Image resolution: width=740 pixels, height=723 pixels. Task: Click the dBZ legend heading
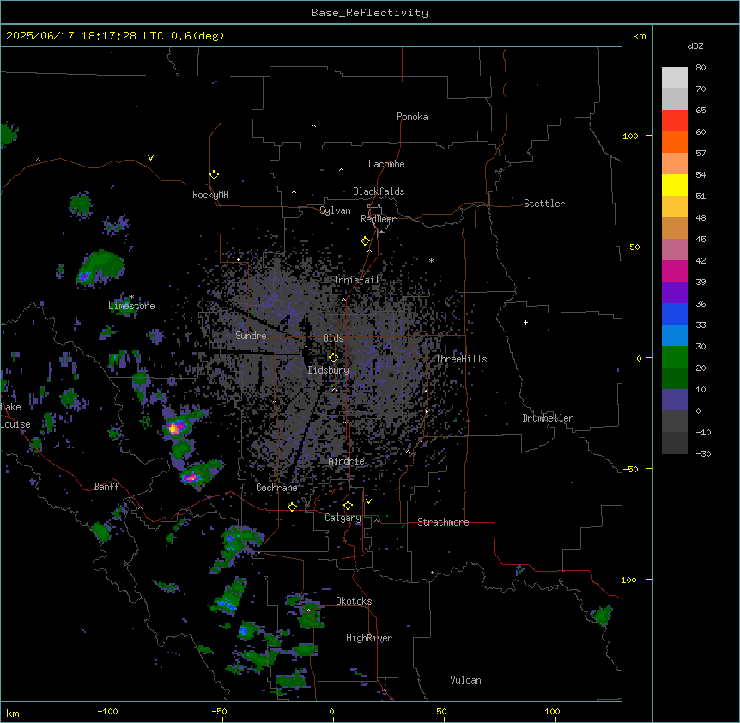point(695,46)
